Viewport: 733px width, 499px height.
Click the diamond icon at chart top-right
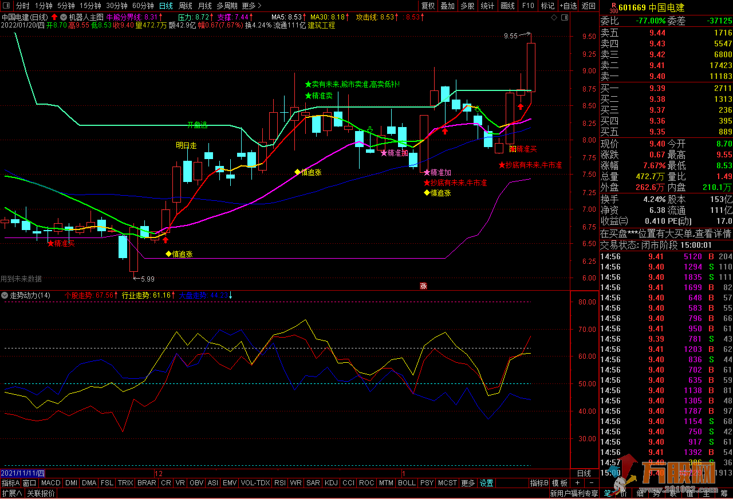(553, 18)
